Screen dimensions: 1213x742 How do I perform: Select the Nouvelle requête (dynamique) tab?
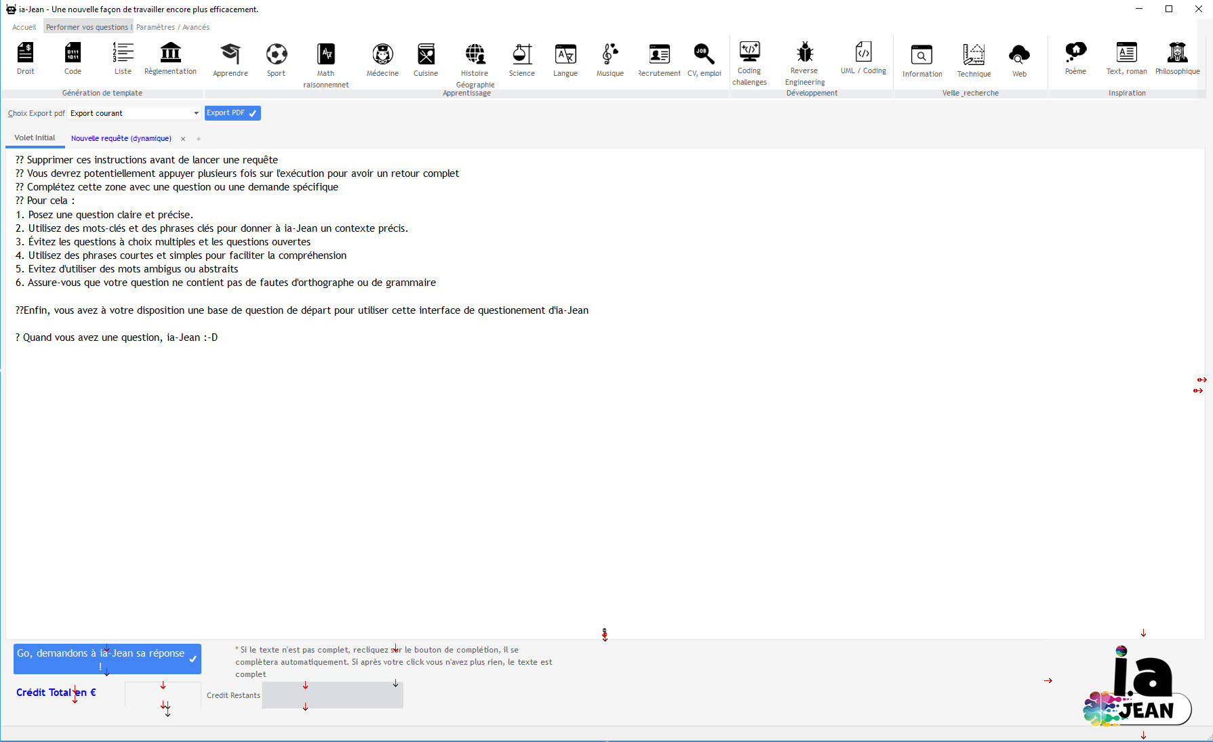pyautogui.click(x=121, y=138)
